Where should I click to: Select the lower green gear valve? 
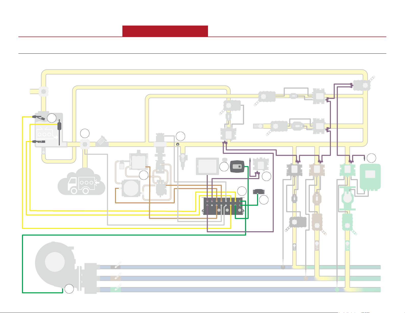tap(347, 223)
